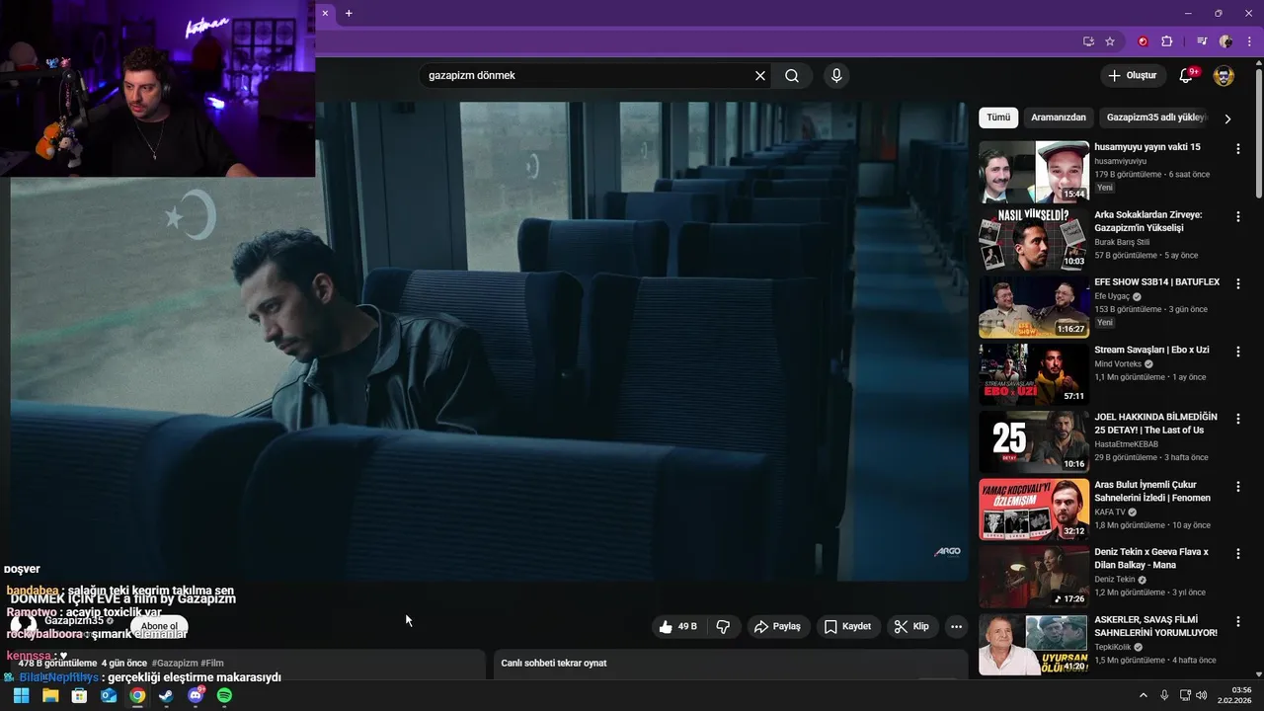The image size is (1264, 711).
Task: Open Windows Start menu
Action: 21,695
